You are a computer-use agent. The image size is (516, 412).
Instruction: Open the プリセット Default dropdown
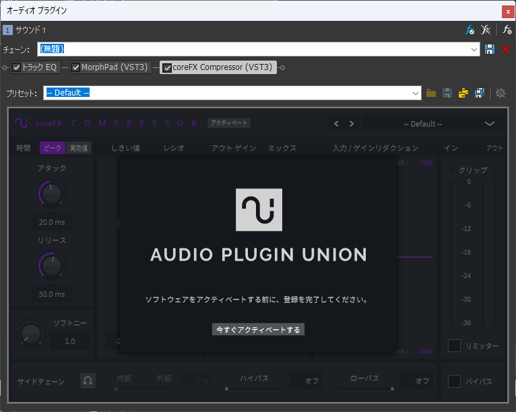pyautogui.click(x=416, y=93)
